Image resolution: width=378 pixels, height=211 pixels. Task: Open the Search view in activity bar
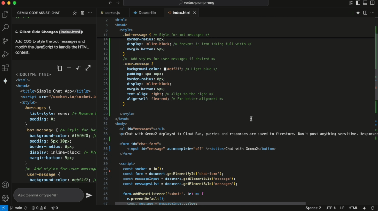pyautogui.click(x=5, y=28)
